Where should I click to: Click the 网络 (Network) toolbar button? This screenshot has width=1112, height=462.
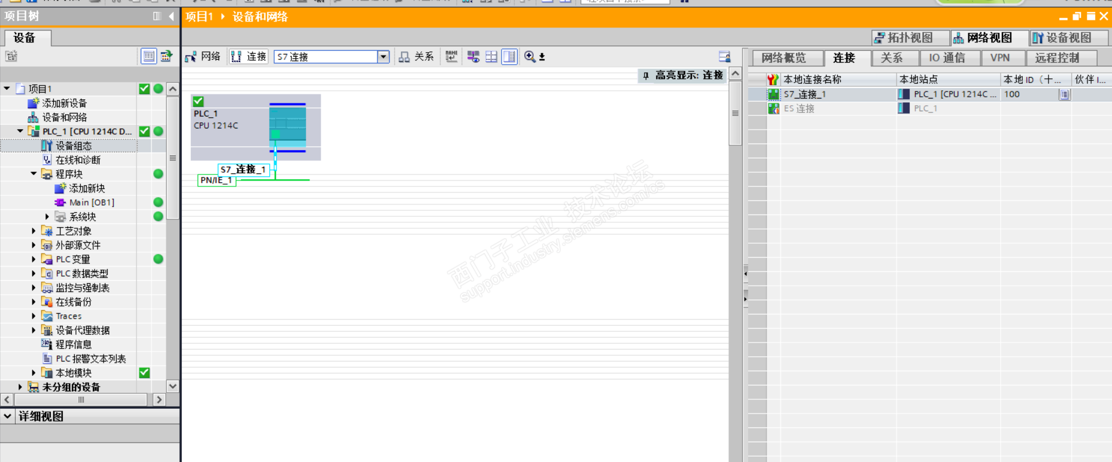click(202, 57)
